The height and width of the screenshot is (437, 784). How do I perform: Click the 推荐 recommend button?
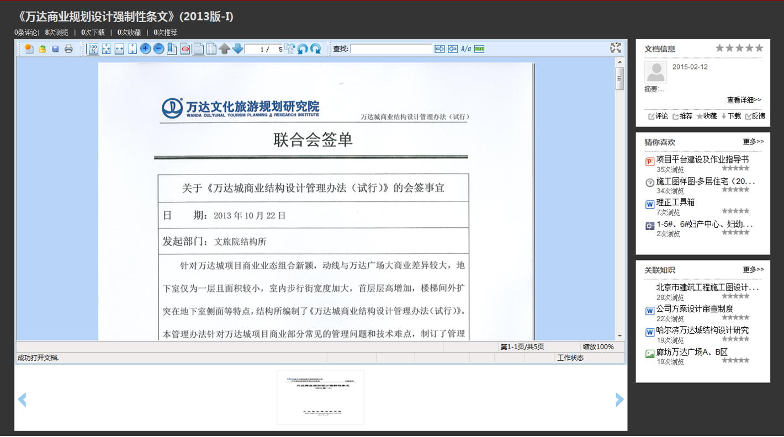[682, 116]
